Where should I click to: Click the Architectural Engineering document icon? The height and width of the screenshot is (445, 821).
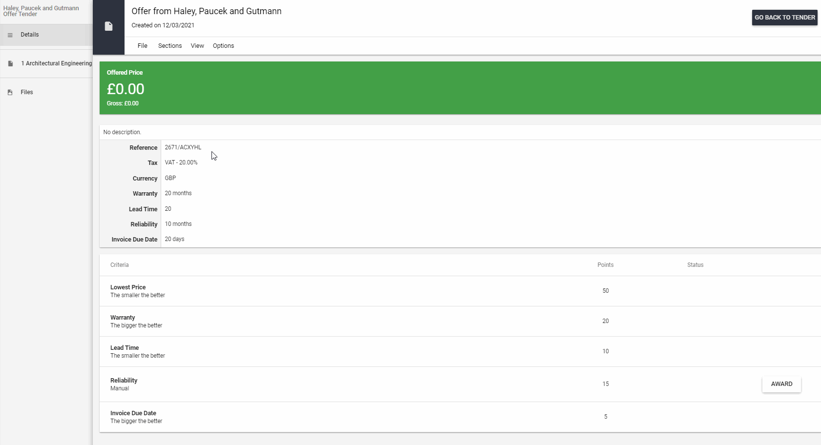(10, 63)
